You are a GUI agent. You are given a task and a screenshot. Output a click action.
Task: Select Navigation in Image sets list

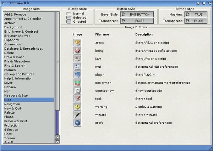click(12, 104)
